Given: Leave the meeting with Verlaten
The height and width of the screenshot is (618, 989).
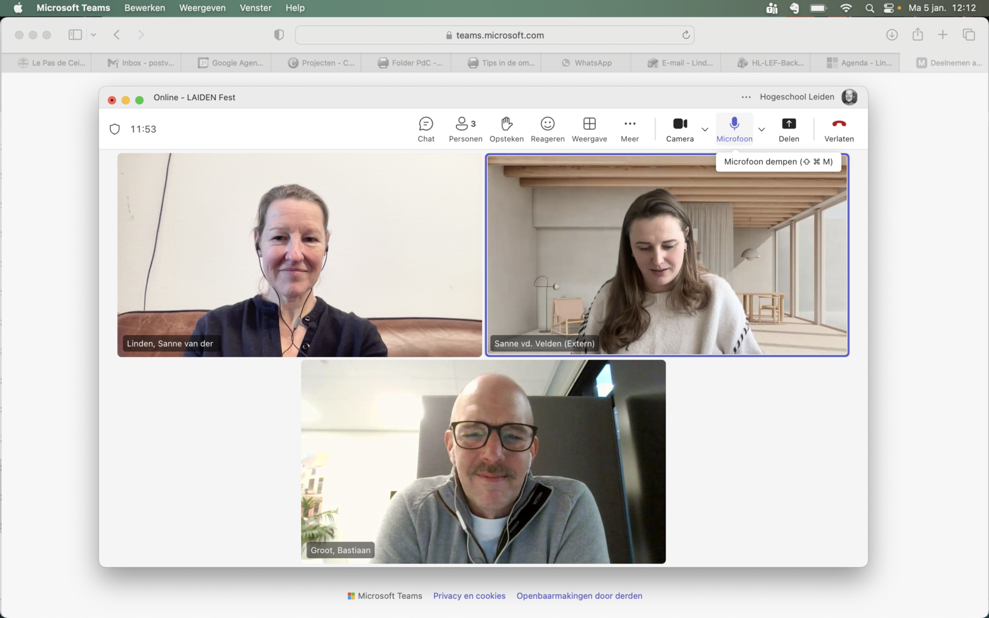Looking at the screenshot, I should click(x=839, y=129).
